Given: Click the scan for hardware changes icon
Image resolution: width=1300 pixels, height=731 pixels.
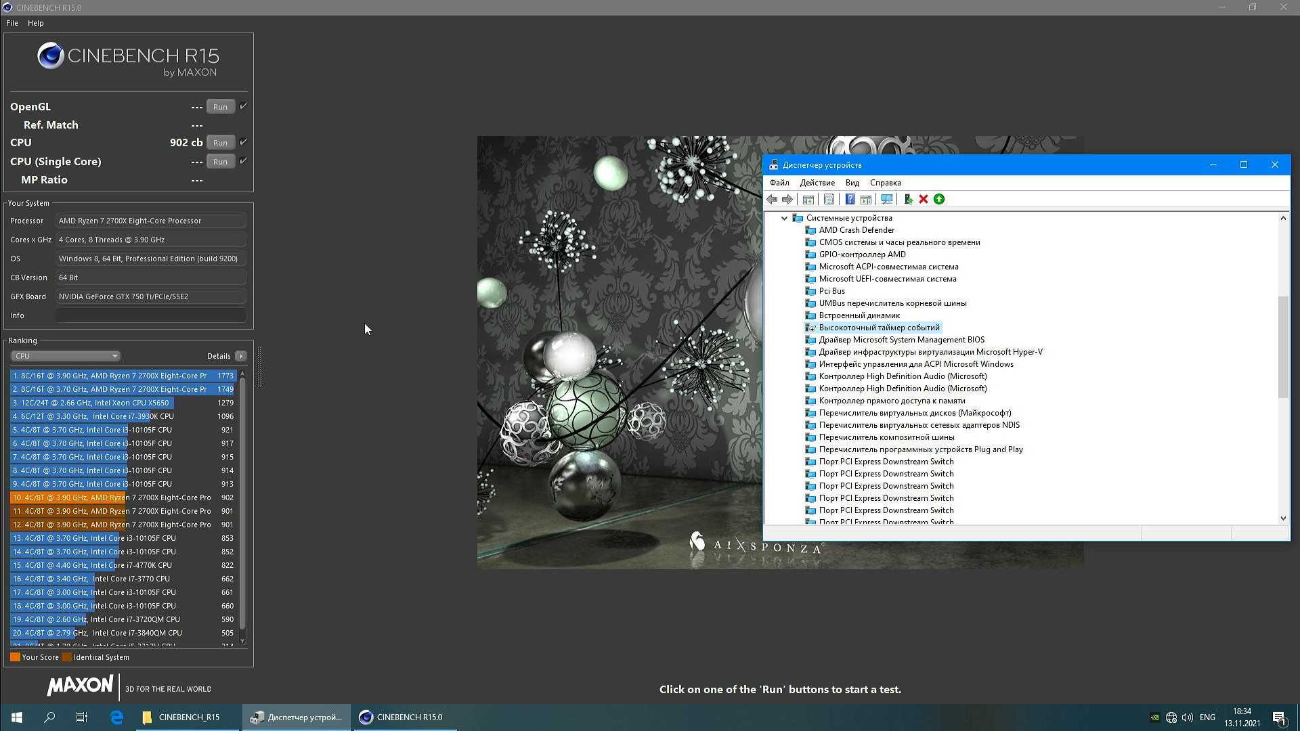Looking at the screenshot, I should pos(886,199).
